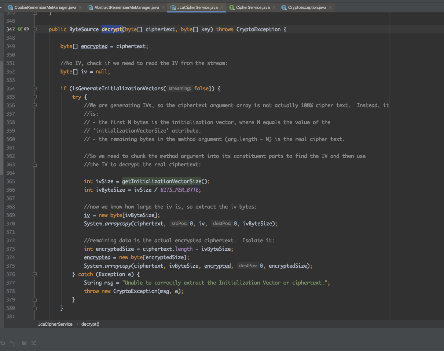
Task: Click the 'streaming:' parameter hint on line 354
Action: (180, 88)
